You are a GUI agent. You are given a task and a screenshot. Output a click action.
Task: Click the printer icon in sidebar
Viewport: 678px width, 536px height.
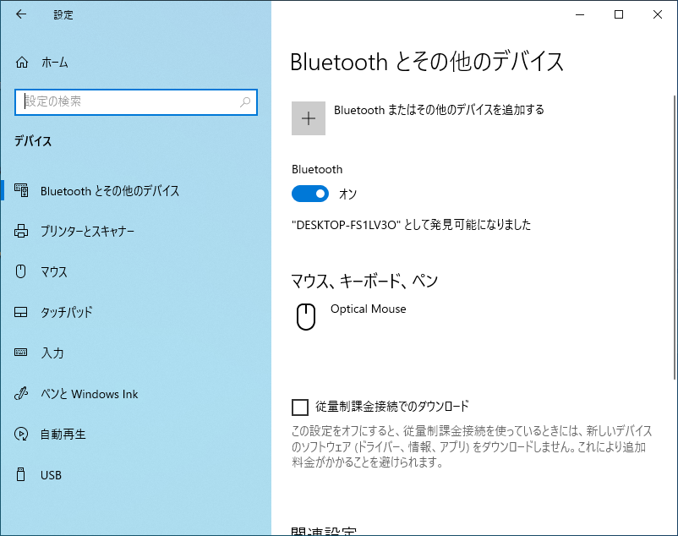(x=21, y=231)
